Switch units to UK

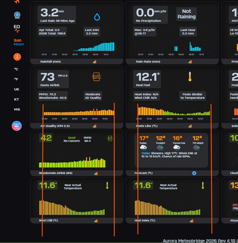pos(17,89)
